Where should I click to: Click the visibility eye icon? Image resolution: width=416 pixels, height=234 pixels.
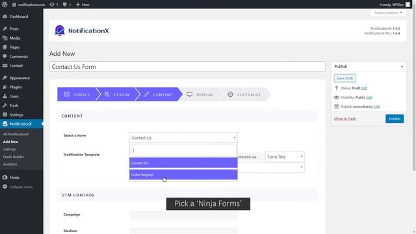click(337, 97)
